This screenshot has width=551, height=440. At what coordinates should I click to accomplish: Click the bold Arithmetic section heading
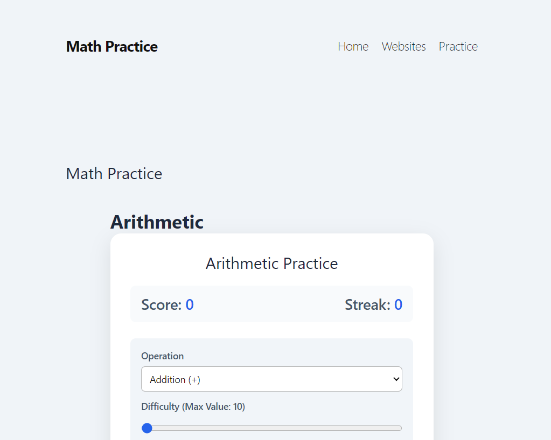tap(157, 222)
